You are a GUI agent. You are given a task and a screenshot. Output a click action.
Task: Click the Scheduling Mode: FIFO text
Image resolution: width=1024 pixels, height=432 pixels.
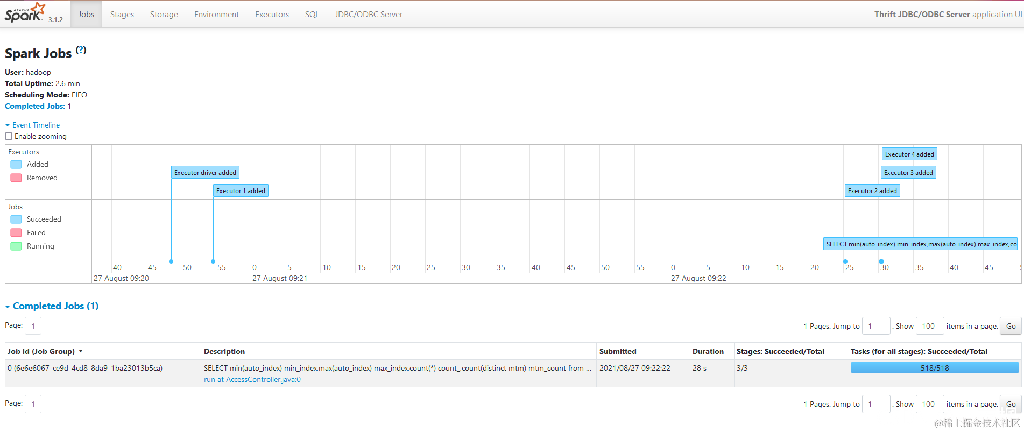(x=46, y=95)
